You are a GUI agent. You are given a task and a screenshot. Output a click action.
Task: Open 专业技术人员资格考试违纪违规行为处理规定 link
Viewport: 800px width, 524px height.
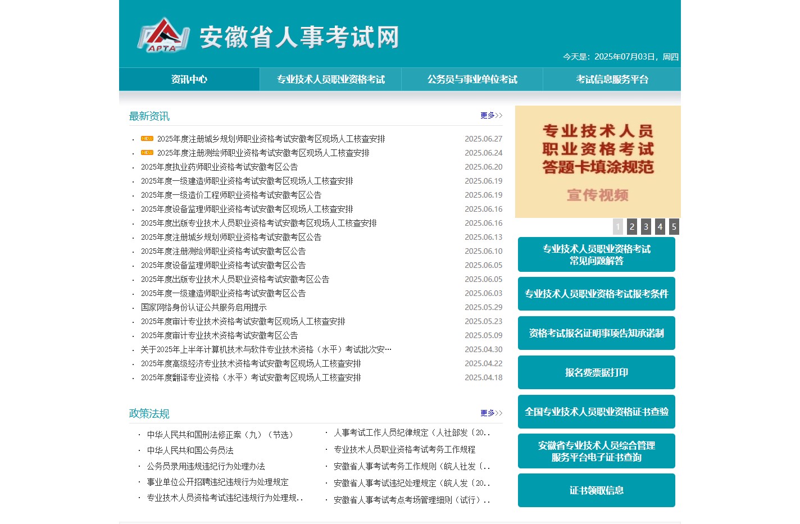pyautogui.click(x=225, y=498)
